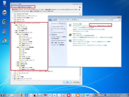Open the address bar history dropdown arrow

[x=95, y=20]
